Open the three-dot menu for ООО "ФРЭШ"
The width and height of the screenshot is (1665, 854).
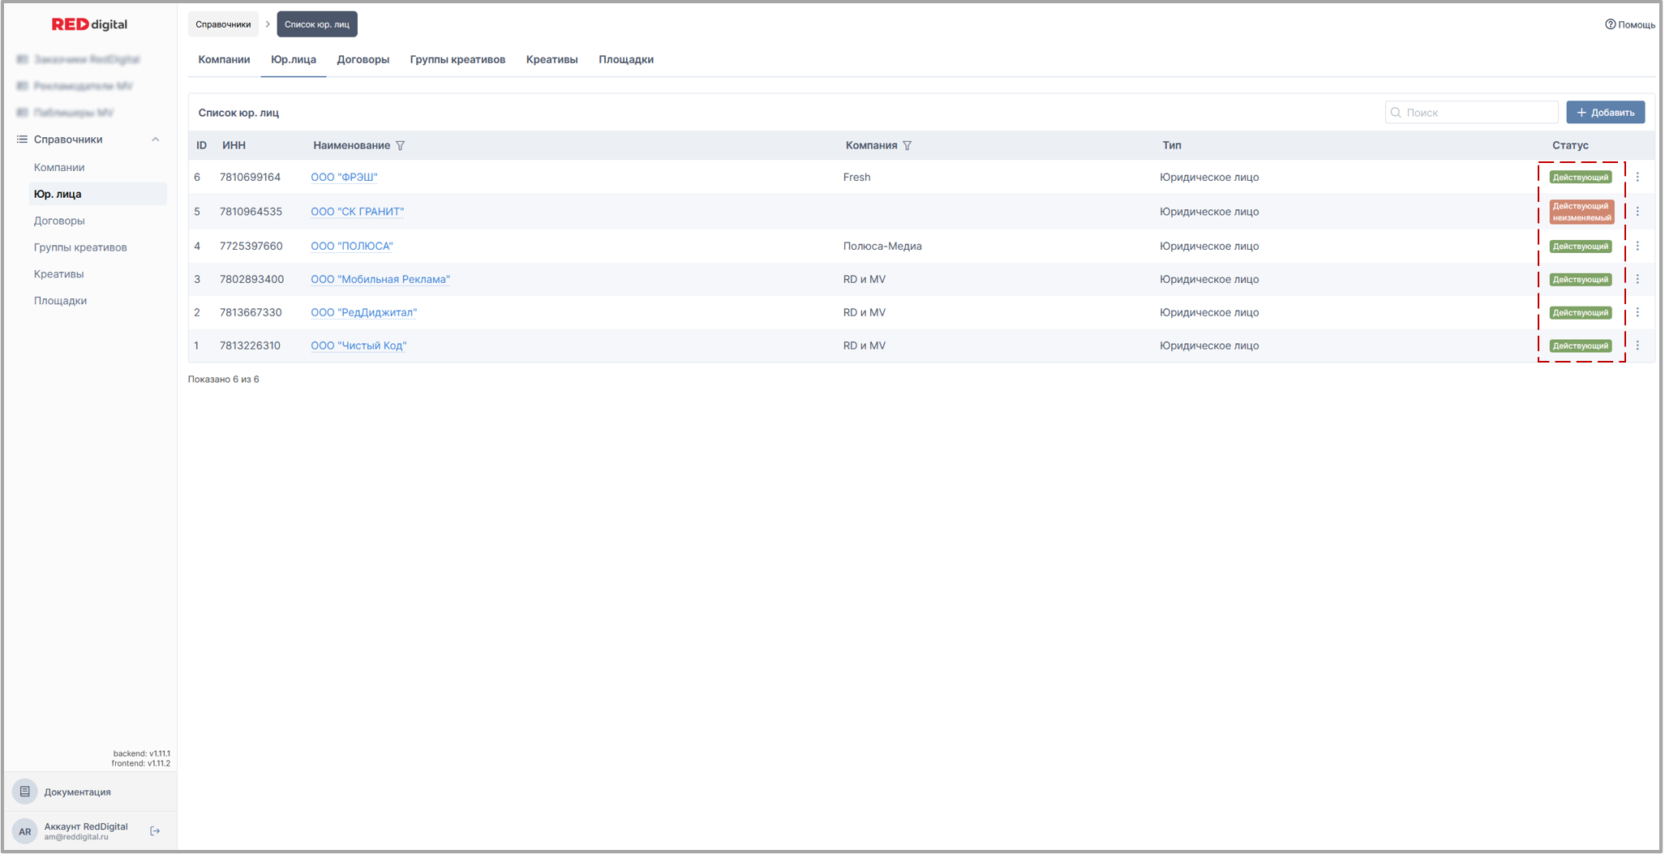(1637, 177)
